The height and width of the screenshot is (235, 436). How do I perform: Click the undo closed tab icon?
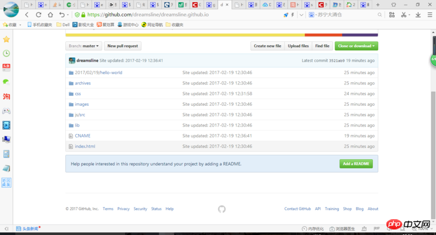pyautogui.click(x=62, y=15)
